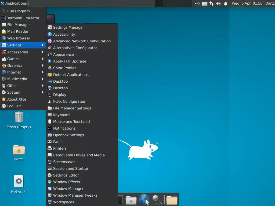Click the Panel settings icon
Image resolution: width=275 pixels, height=206 pixels.
coord(50,142)
